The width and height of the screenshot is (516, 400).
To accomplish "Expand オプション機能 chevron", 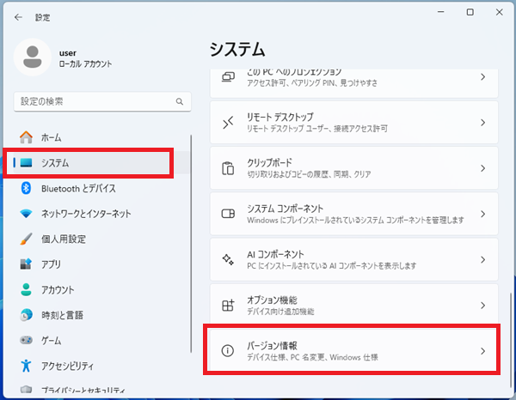I will (482, 305).
